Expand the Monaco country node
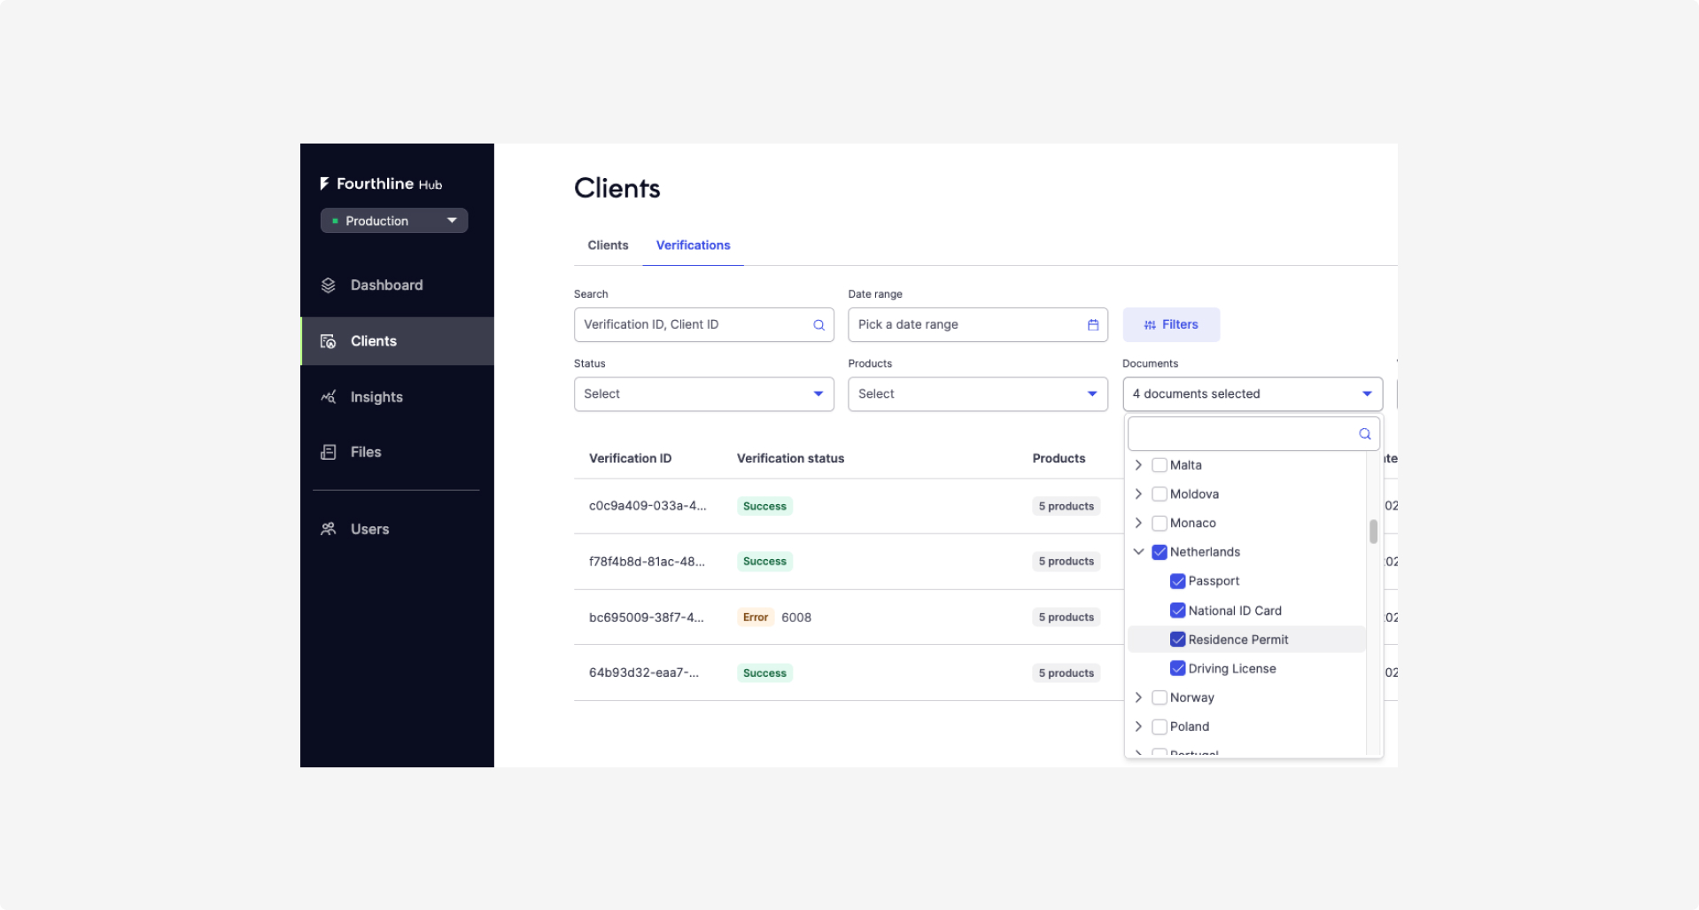 (x=1138, y=523)
